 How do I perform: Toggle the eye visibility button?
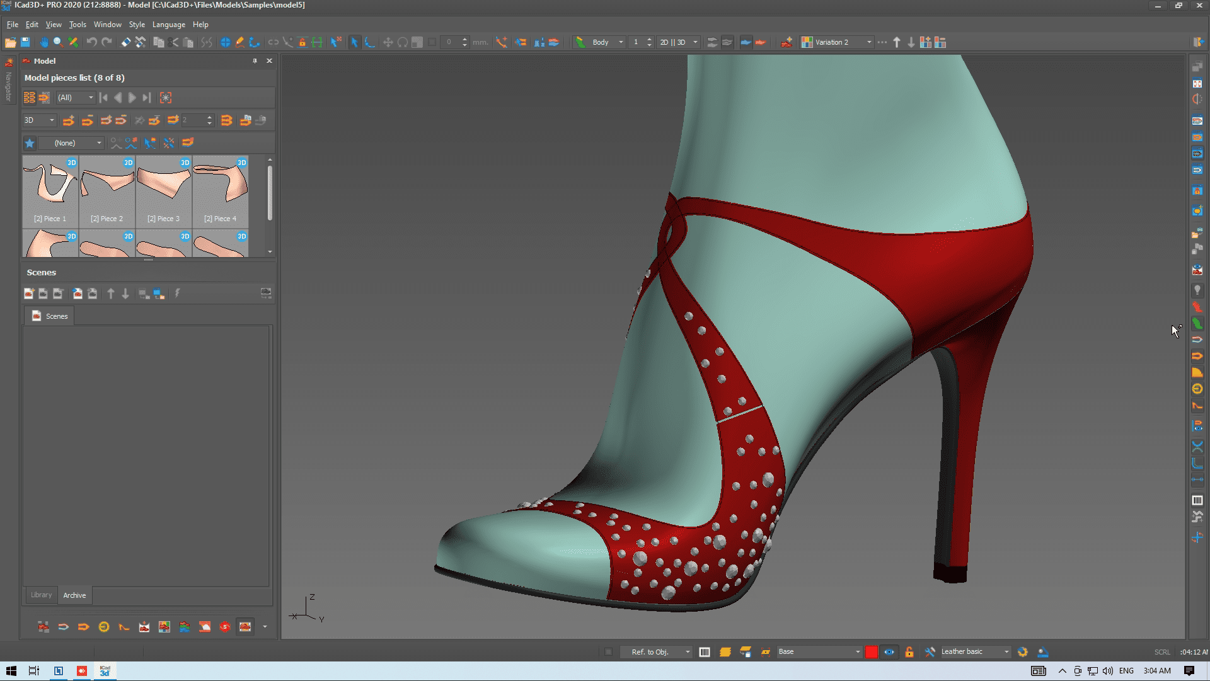pos(889,652)
